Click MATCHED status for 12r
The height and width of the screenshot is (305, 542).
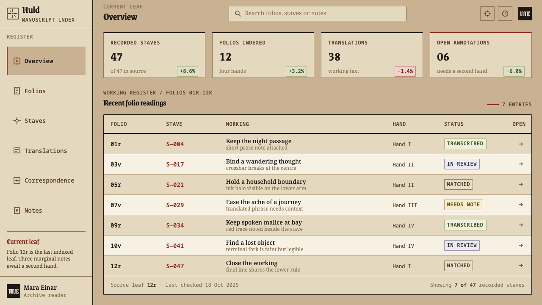point(458,266)
